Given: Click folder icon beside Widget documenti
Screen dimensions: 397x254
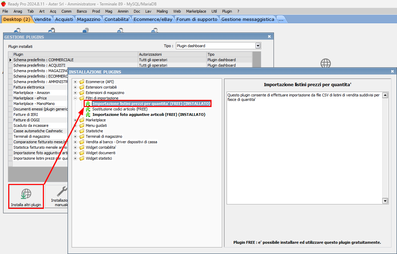Looking at the screenshot, I should (82, 153).
